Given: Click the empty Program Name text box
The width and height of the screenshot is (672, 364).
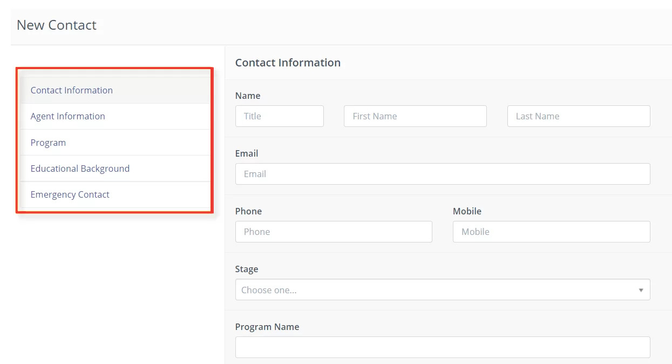Looking at the screenshot, I should [442, 347].
